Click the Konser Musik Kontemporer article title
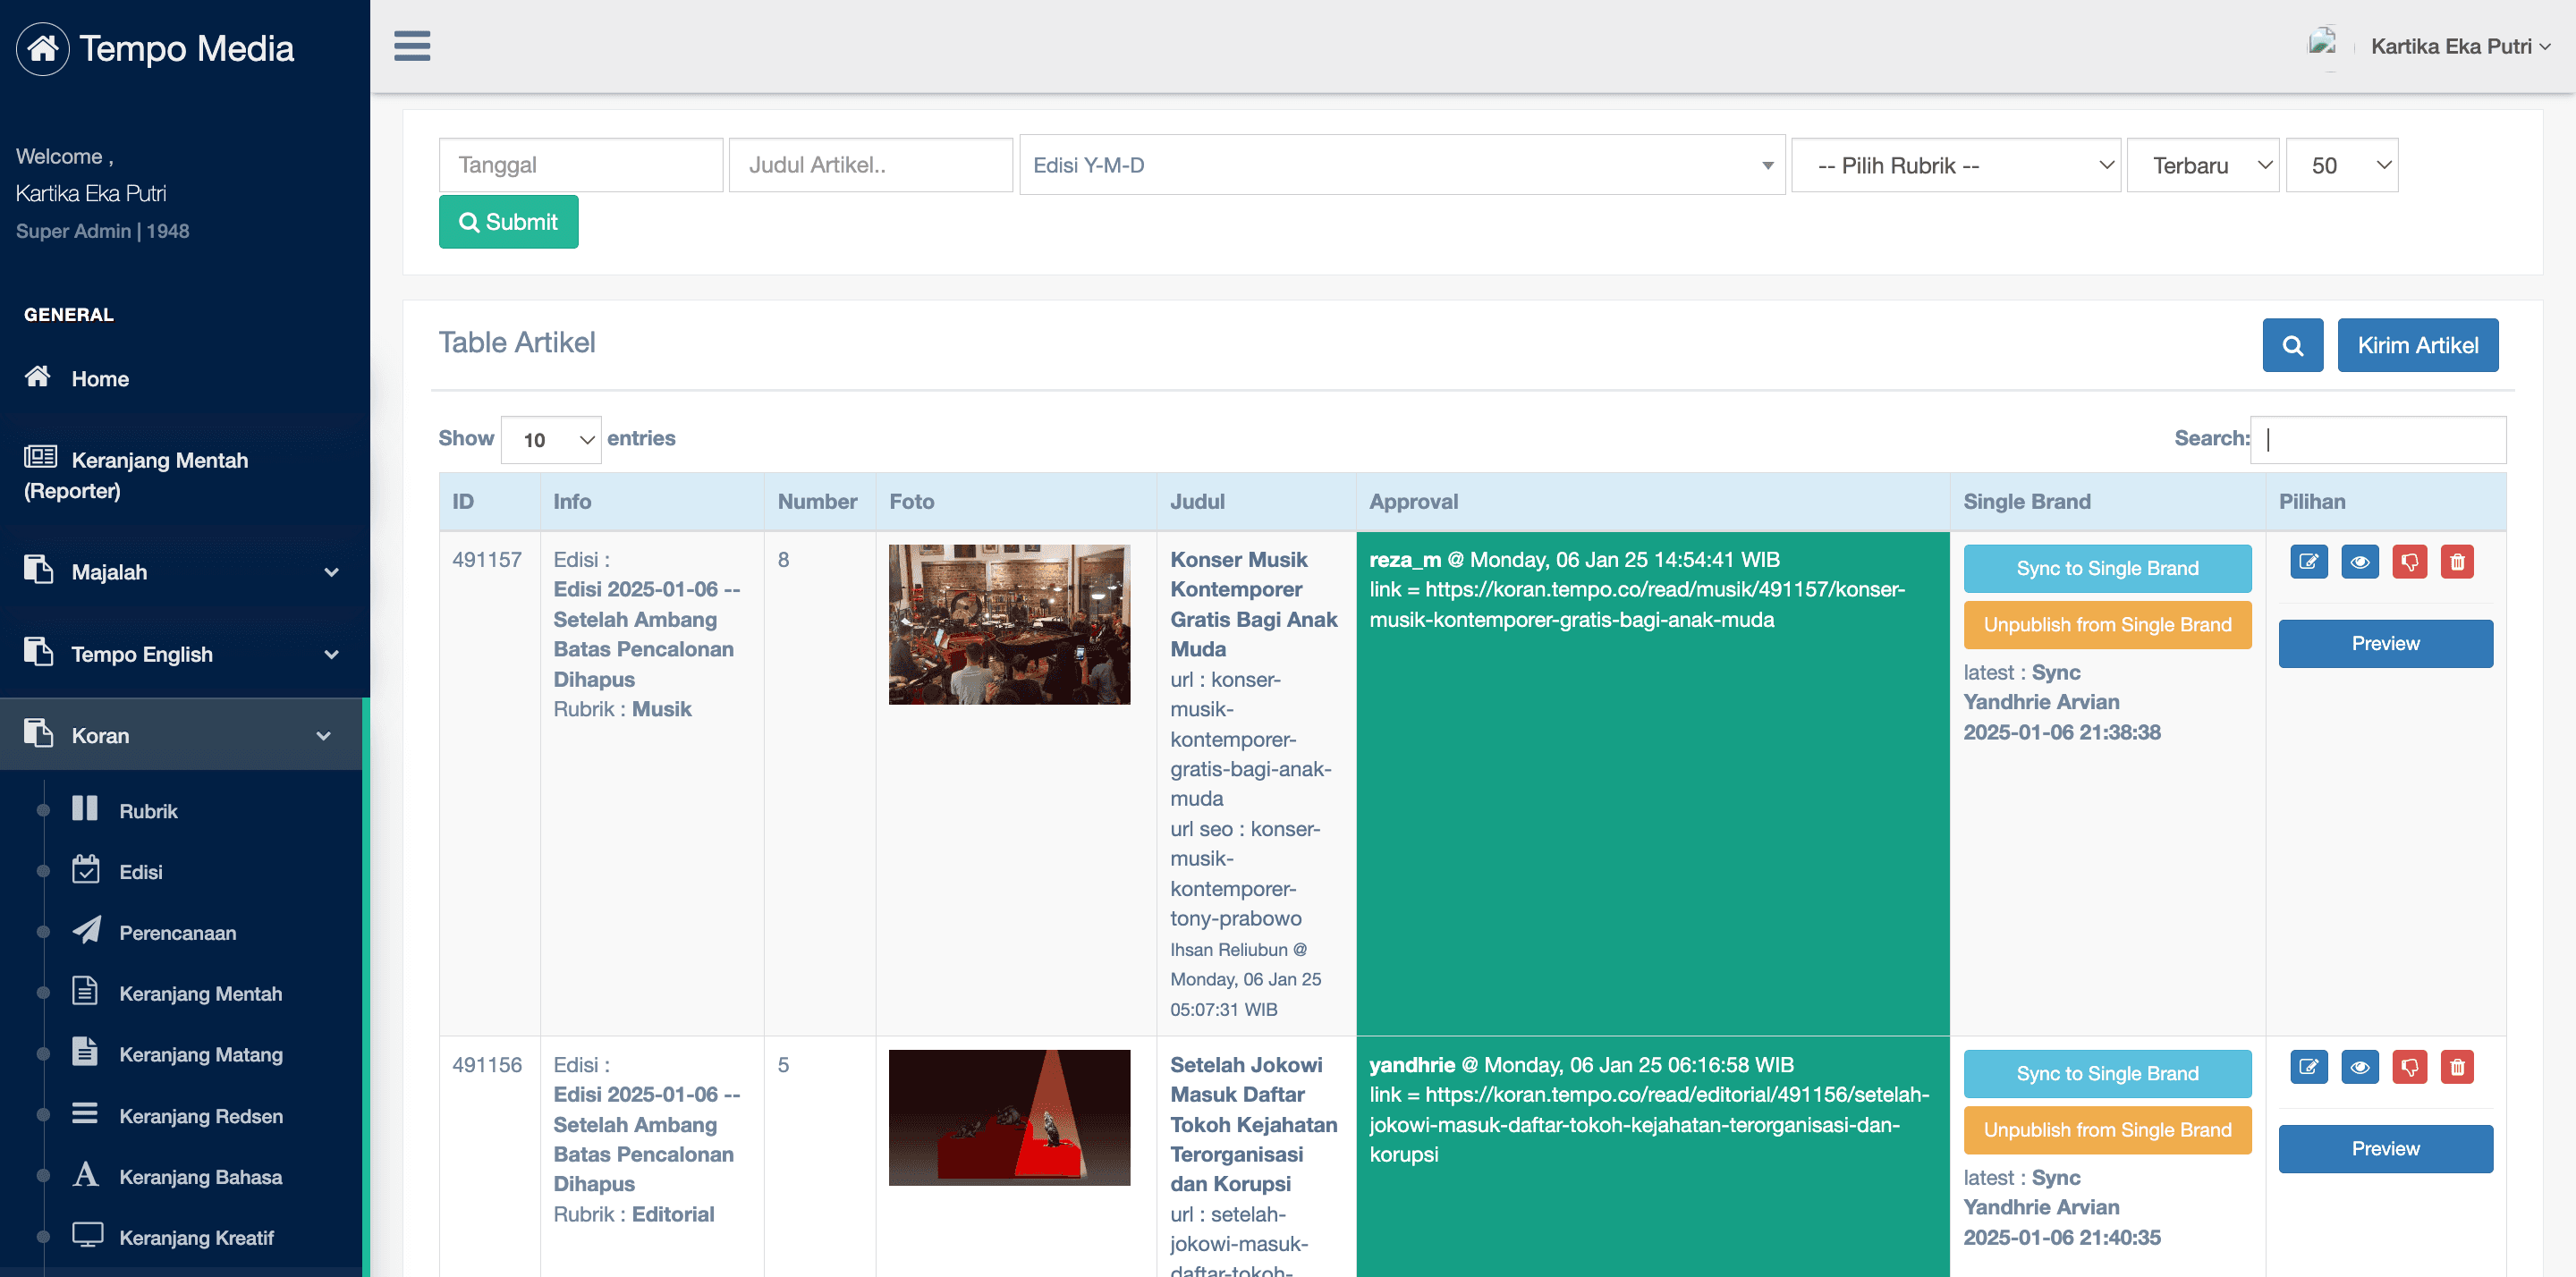The width and height of the screenshot is (2576, 1277). tap(1254, 604)
